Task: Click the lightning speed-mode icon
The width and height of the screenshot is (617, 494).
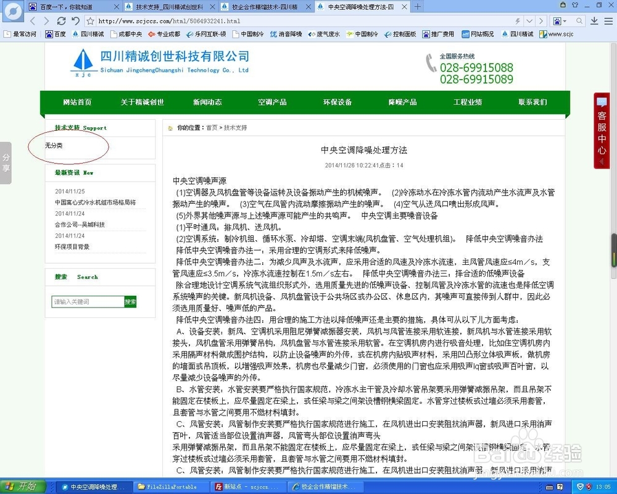Action: point(517,21)
